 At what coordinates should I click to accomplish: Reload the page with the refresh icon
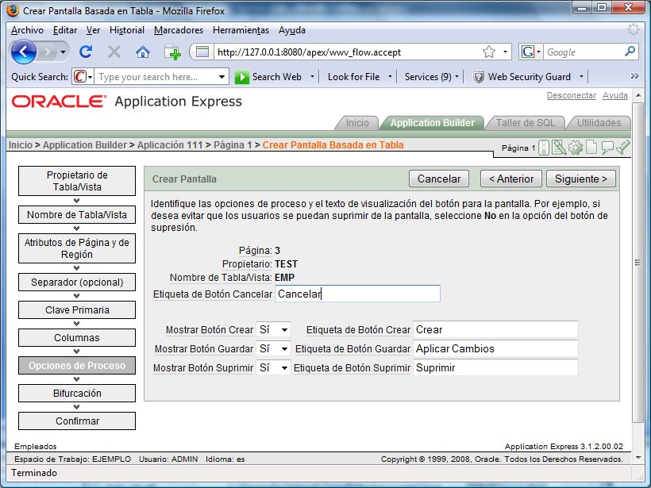[x=86, y=52]
